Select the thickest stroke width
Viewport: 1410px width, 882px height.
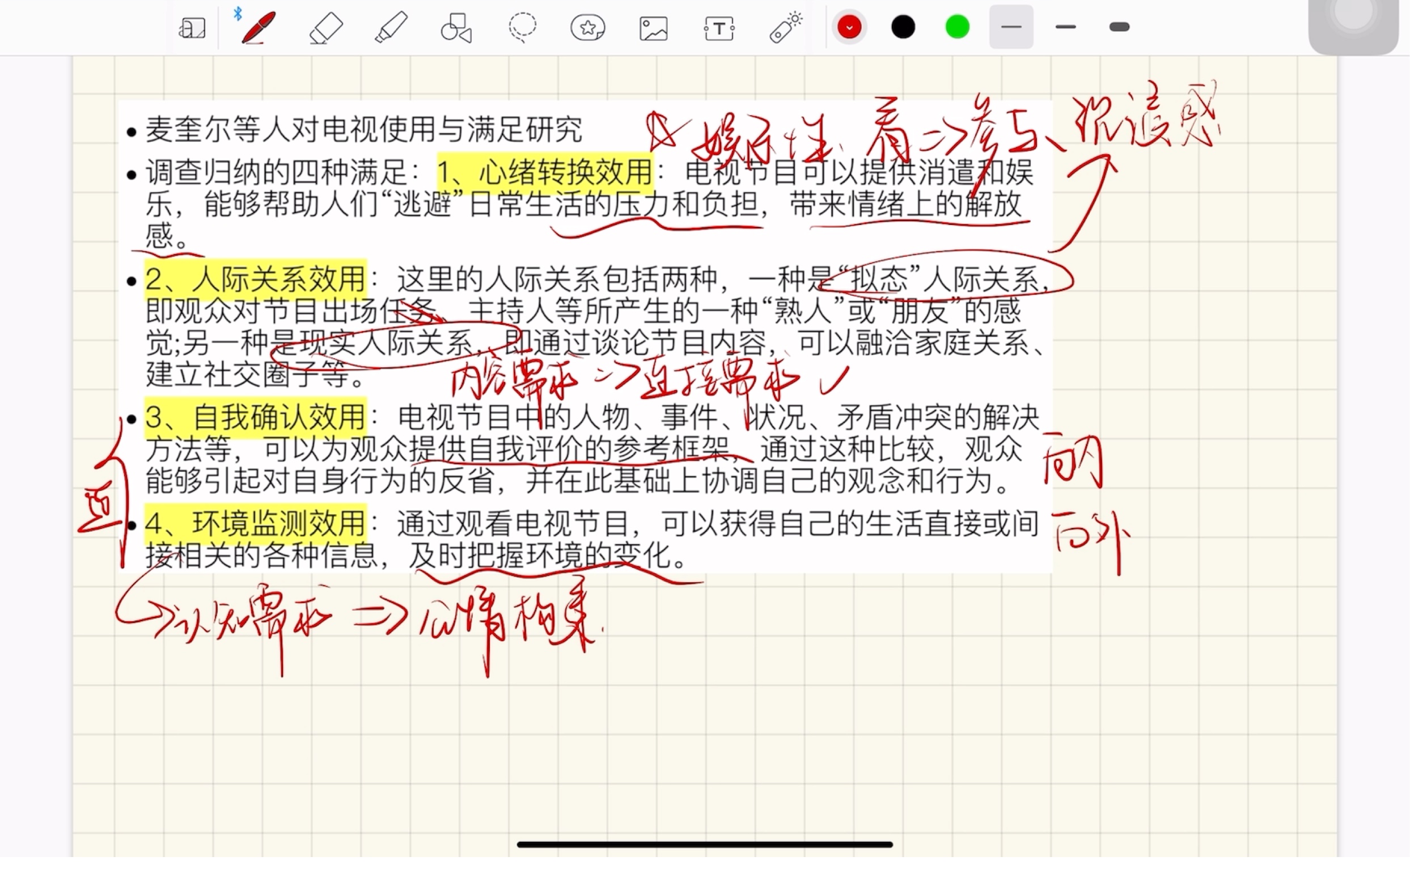tap(1120, 27)
